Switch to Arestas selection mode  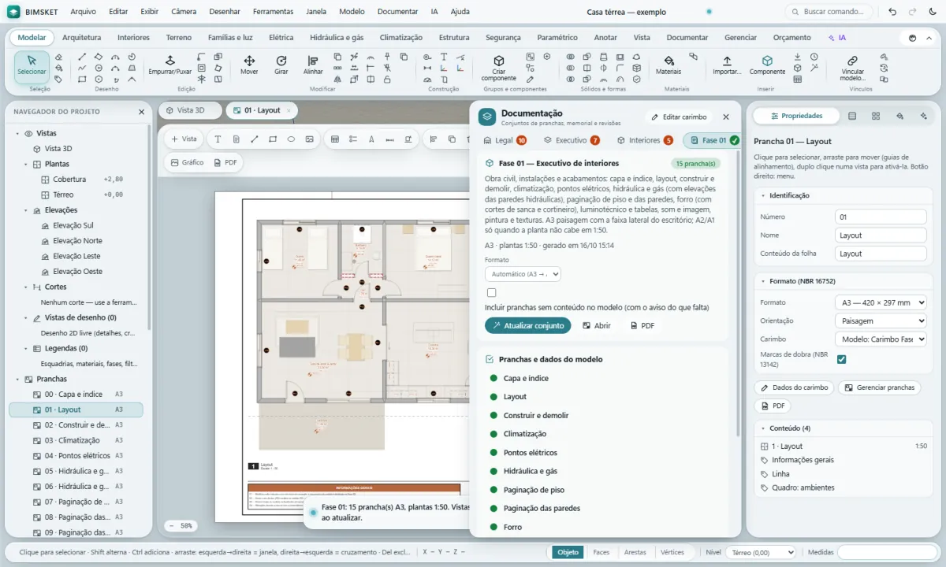tap(635, 552)
